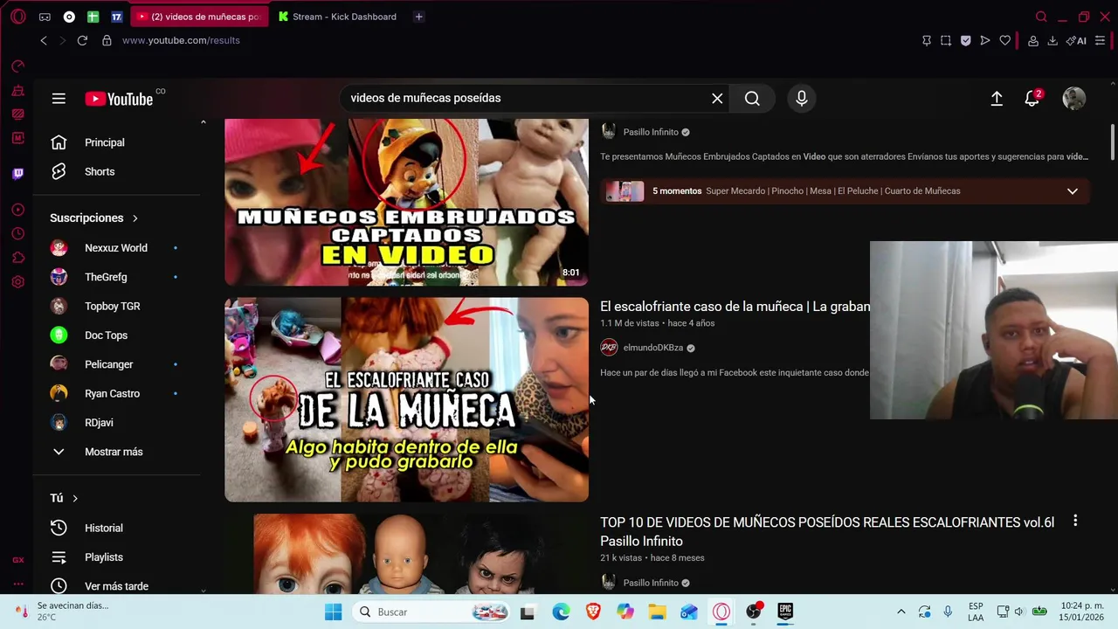Open Opera account profile icon
The height and width of the screenshot is (629, 1118).
(x=1033, y=40)
